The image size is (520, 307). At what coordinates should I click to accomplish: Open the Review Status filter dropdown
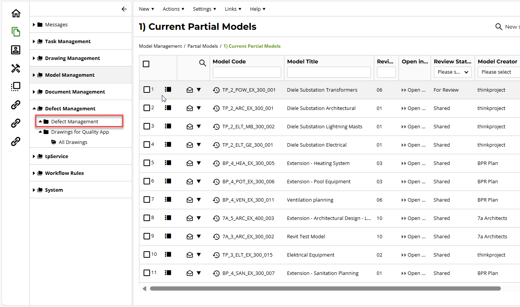(452, 72)
